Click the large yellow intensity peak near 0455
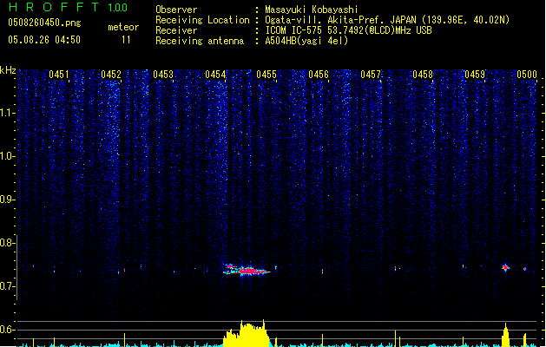This screenshot has width=546, height=347. click(x=247, y=333)
